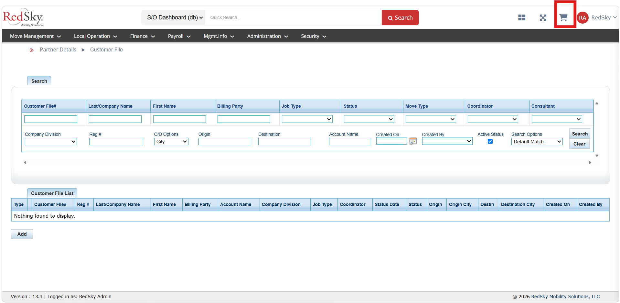The width and height of the screenshot is (620, 303).
Task: Sort list by Status Date column
Action: click(x=387, y=204)
